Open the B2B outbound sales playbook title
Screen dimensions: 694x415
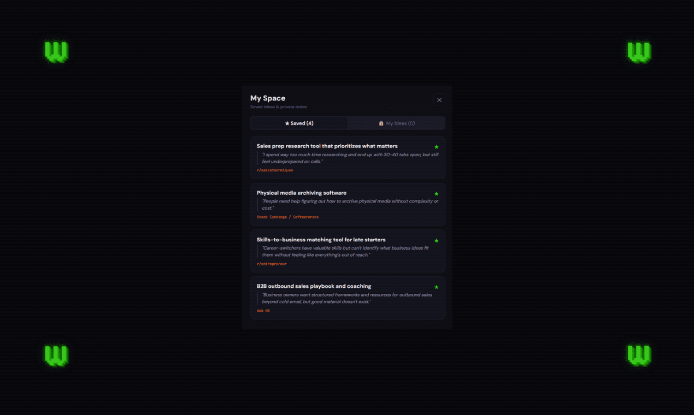(x=314, y=286)
